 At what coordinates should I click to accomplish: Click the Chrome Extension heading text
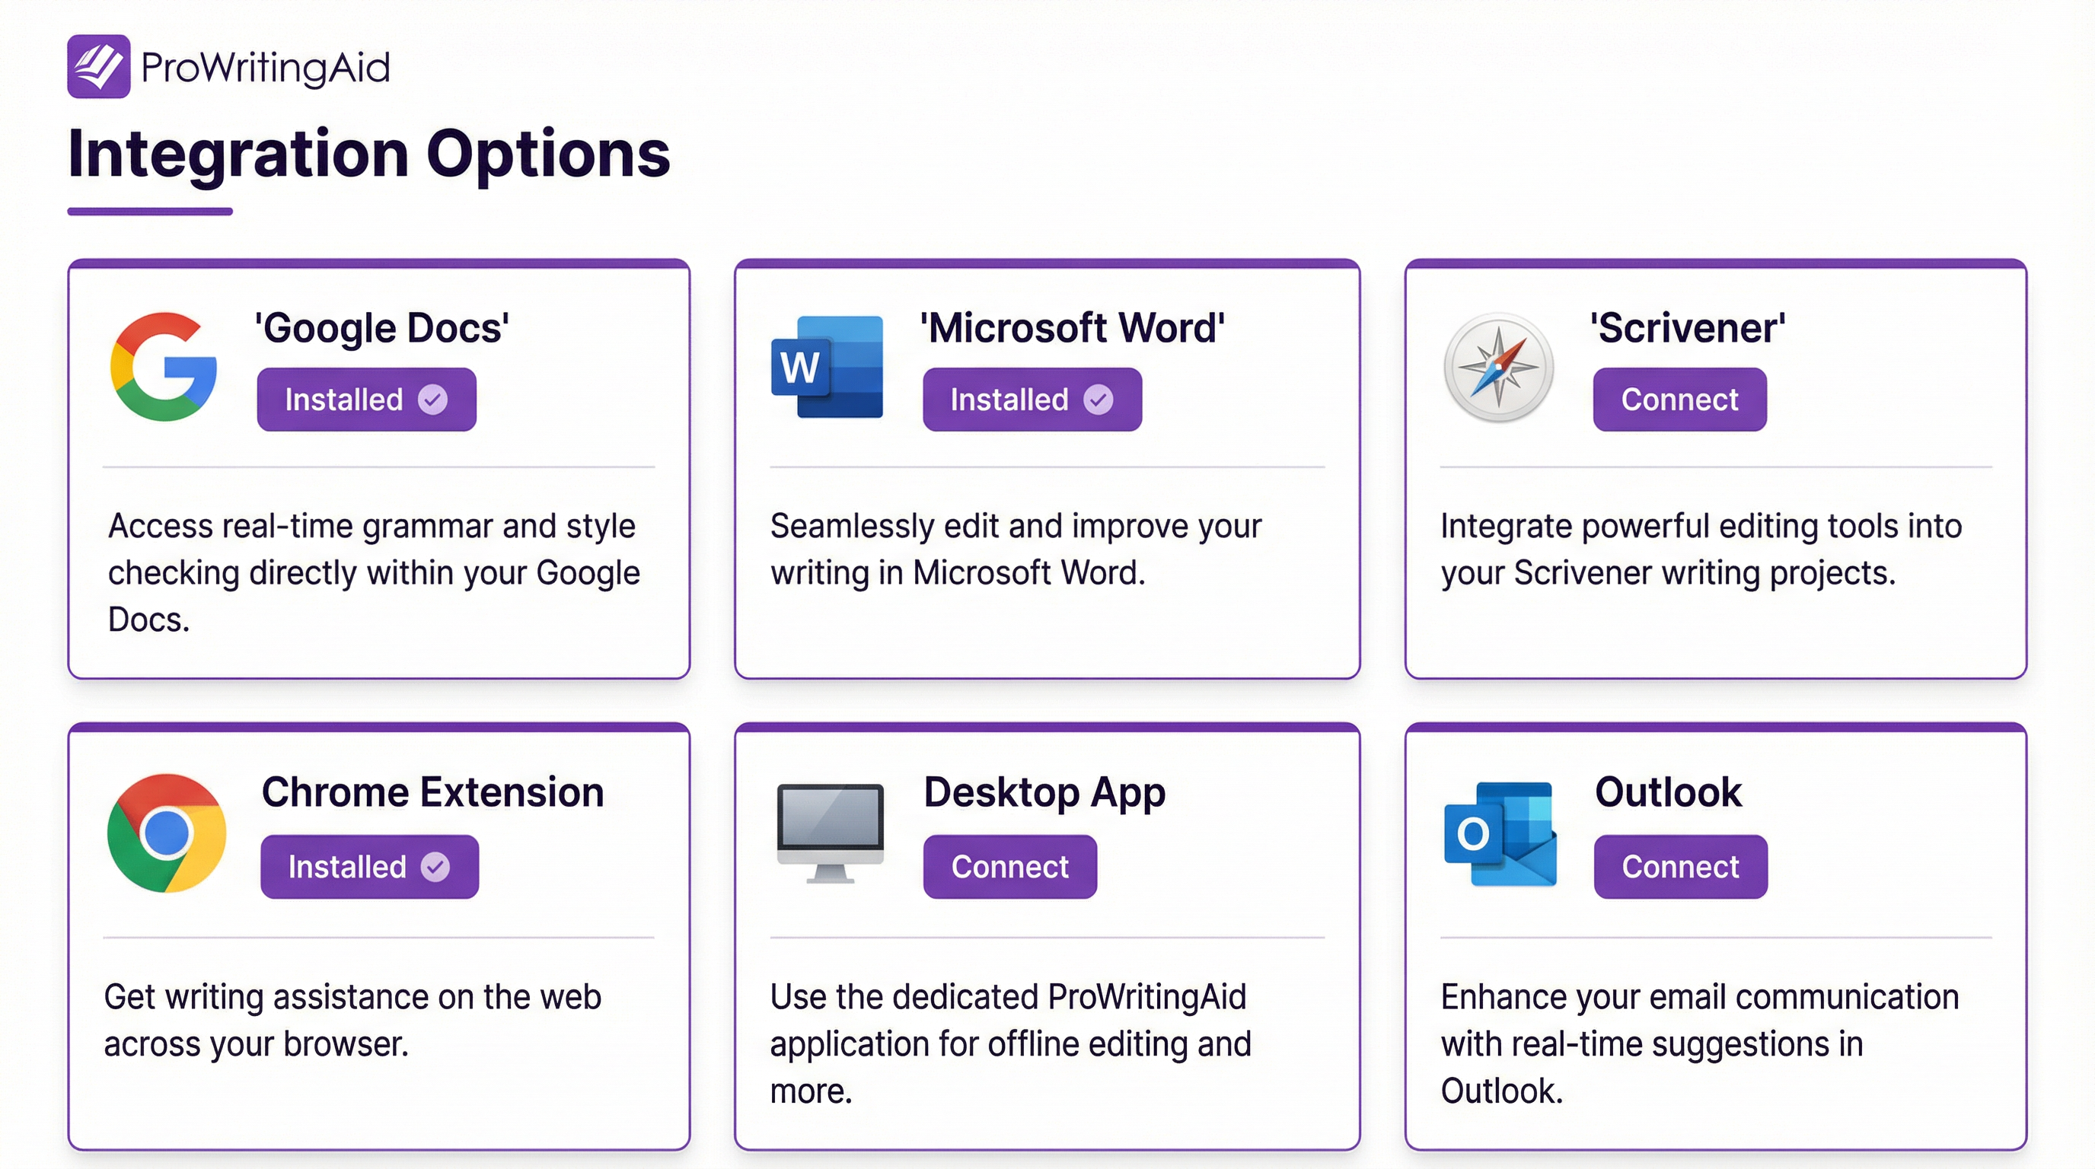[x=432, y=792]
